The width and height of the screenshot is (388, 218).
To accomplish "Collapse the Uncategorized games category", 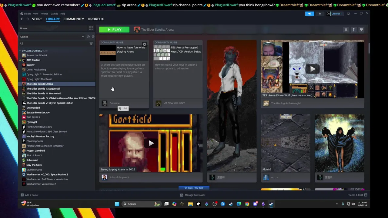I will (20, 51).
